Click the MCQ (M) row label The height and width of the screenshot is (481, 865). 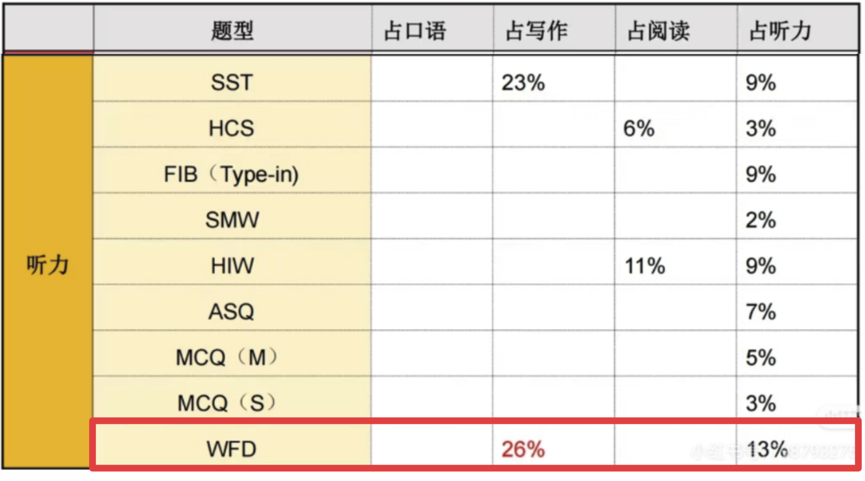point(227,357)
